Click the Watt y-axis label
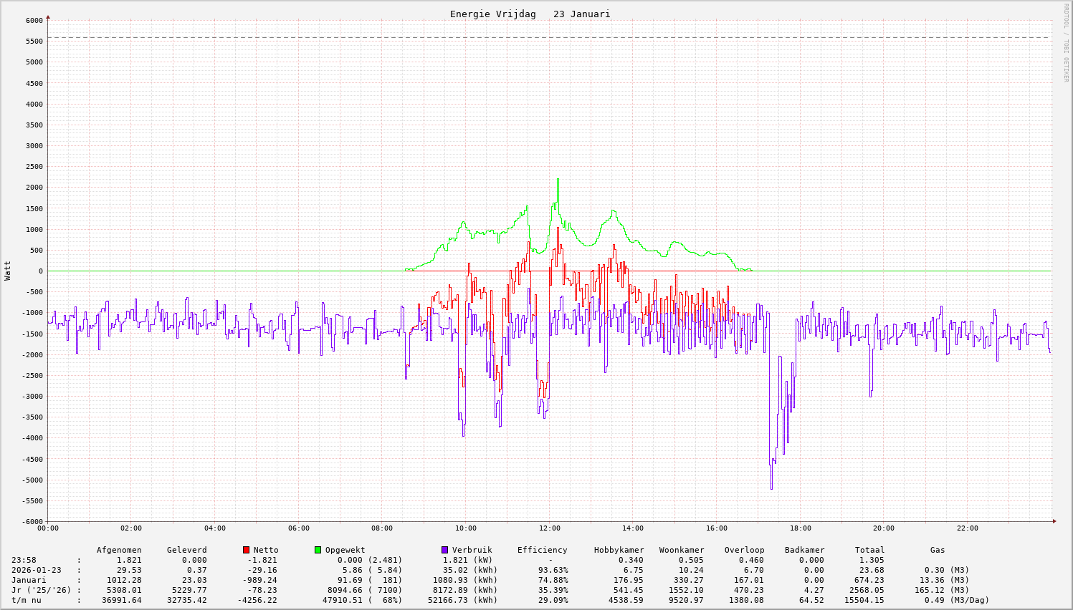 (8, 271)
